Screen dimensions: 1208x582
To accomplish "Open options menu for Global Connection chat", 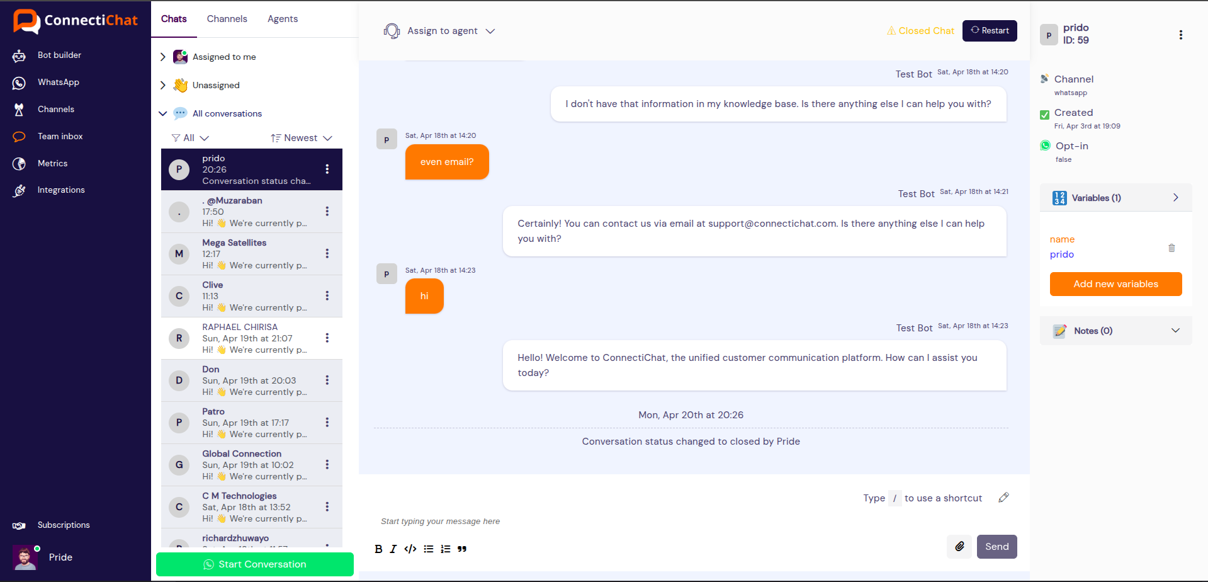I will [x=327, y=464].
